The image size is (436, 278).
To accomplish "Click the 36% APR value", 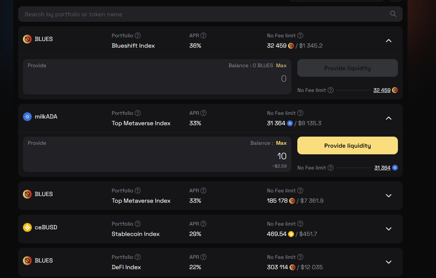I will point(195,46).
